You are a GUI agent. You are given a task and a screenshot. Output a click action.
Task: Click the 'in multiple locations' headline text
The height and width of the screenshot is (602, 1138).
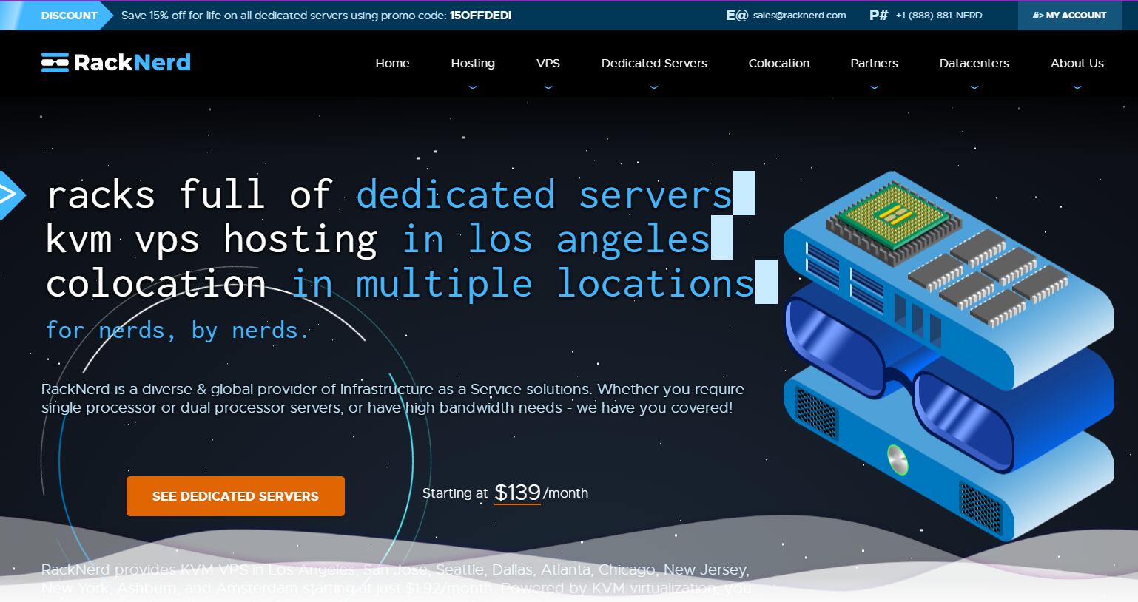pos(522,284)
